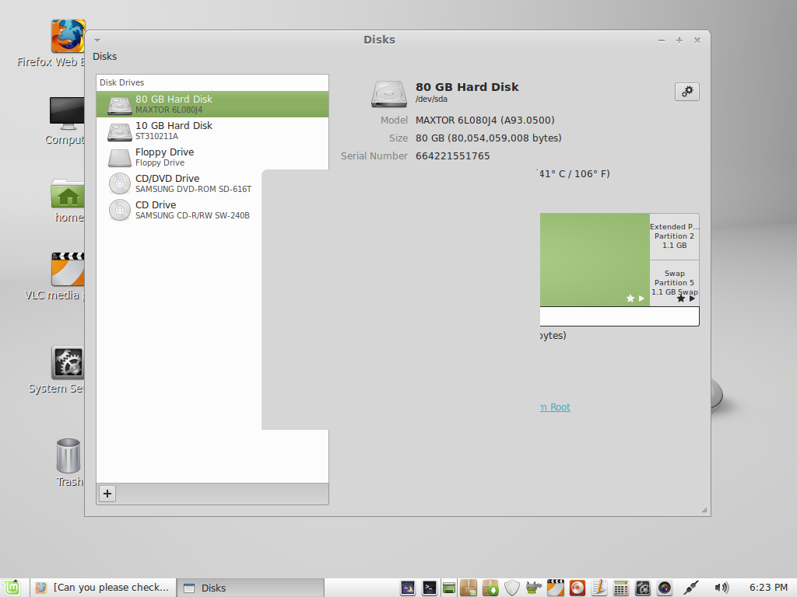Open the Linux Mint start menu

[x=11, y=588]
